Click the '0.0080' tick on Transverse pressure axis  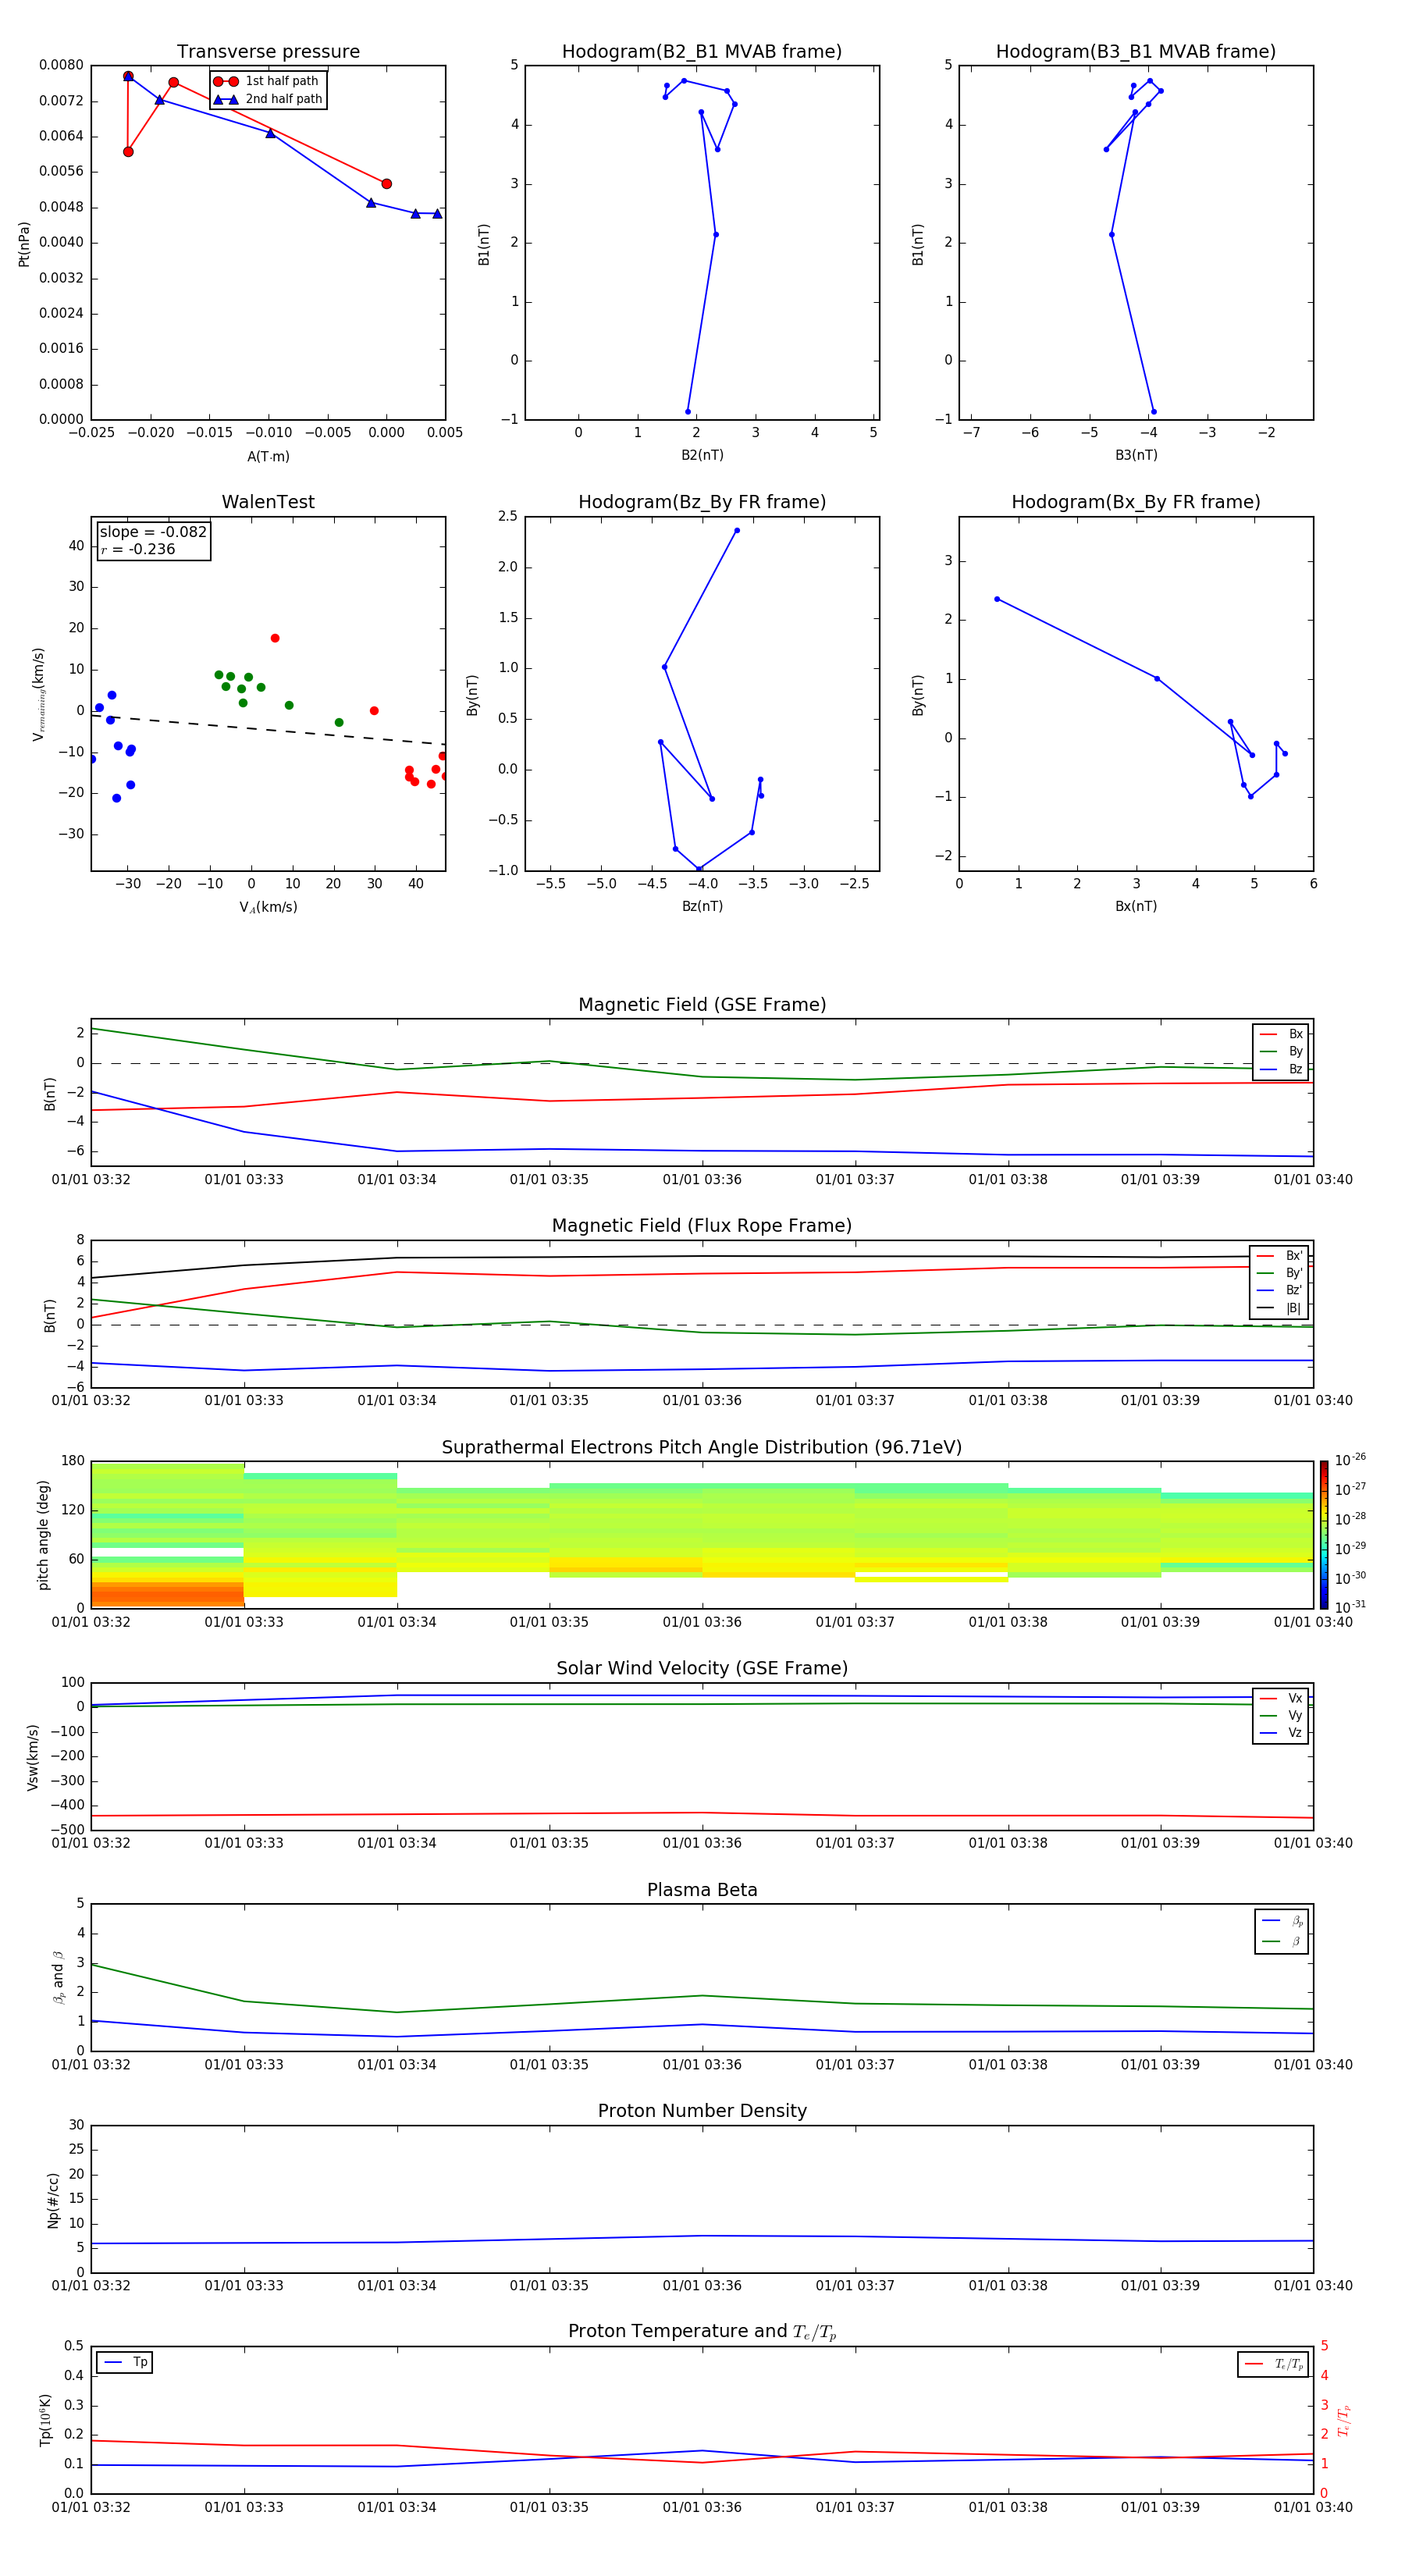(x=61, y=65)
